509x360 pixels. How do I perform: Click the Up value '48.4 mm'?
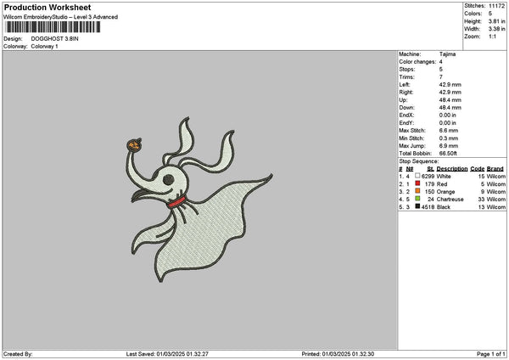click(450, 100)
